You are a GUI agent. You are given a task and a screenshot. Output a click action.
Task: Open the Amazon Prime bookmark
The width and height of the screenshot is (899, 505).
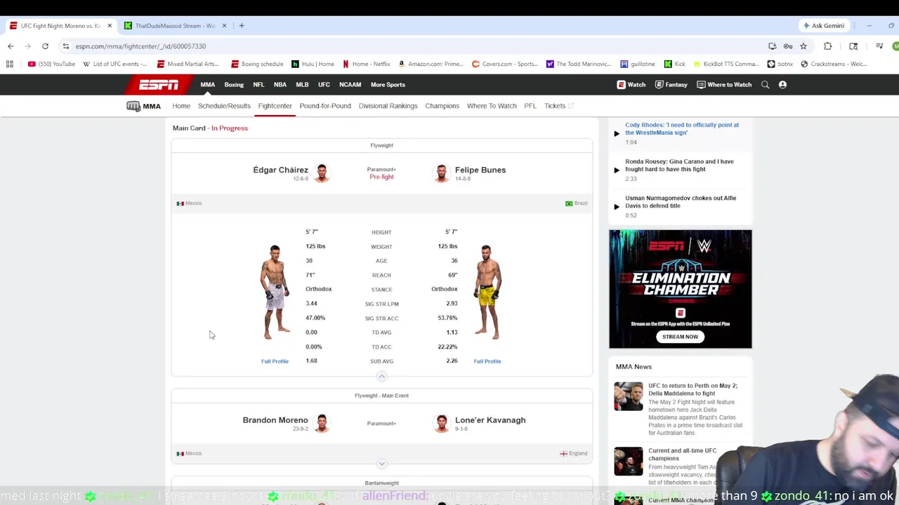pos(430,64)
